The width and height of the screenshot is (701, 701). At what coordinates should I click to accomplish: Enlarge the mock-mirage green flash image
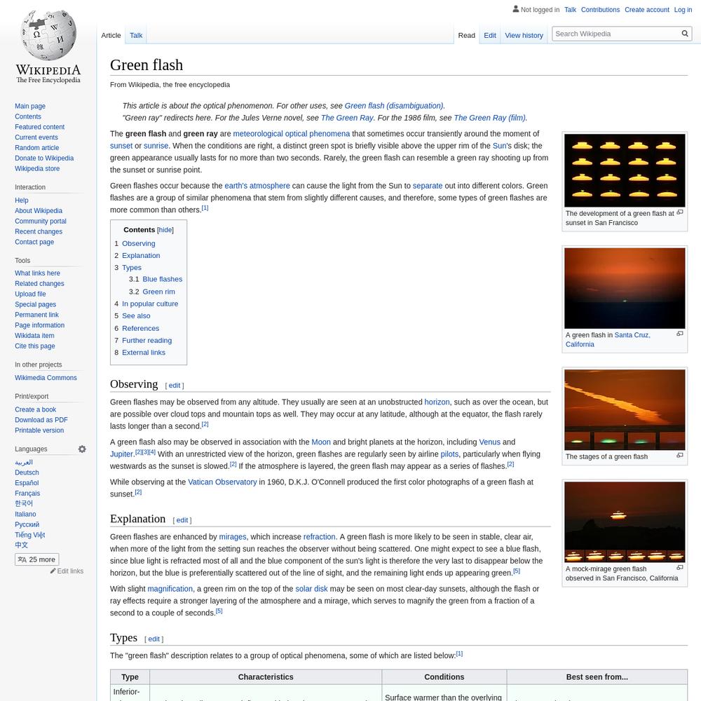680,567
